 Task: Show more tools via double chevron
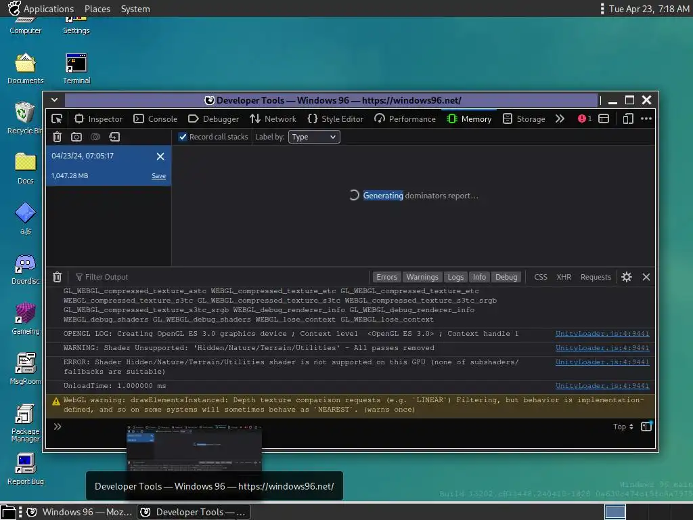coord(560,119)
